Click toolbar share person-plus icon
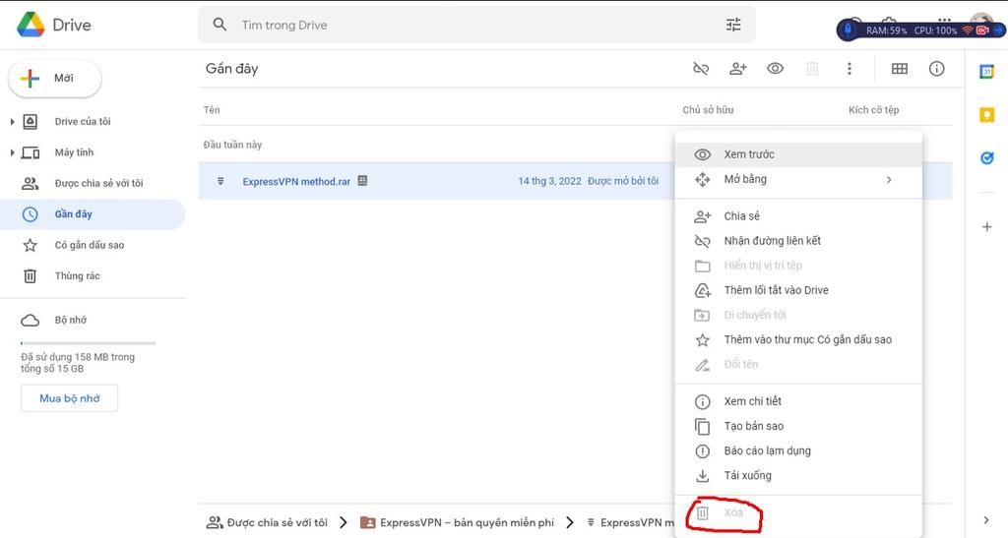 point(738,69)
